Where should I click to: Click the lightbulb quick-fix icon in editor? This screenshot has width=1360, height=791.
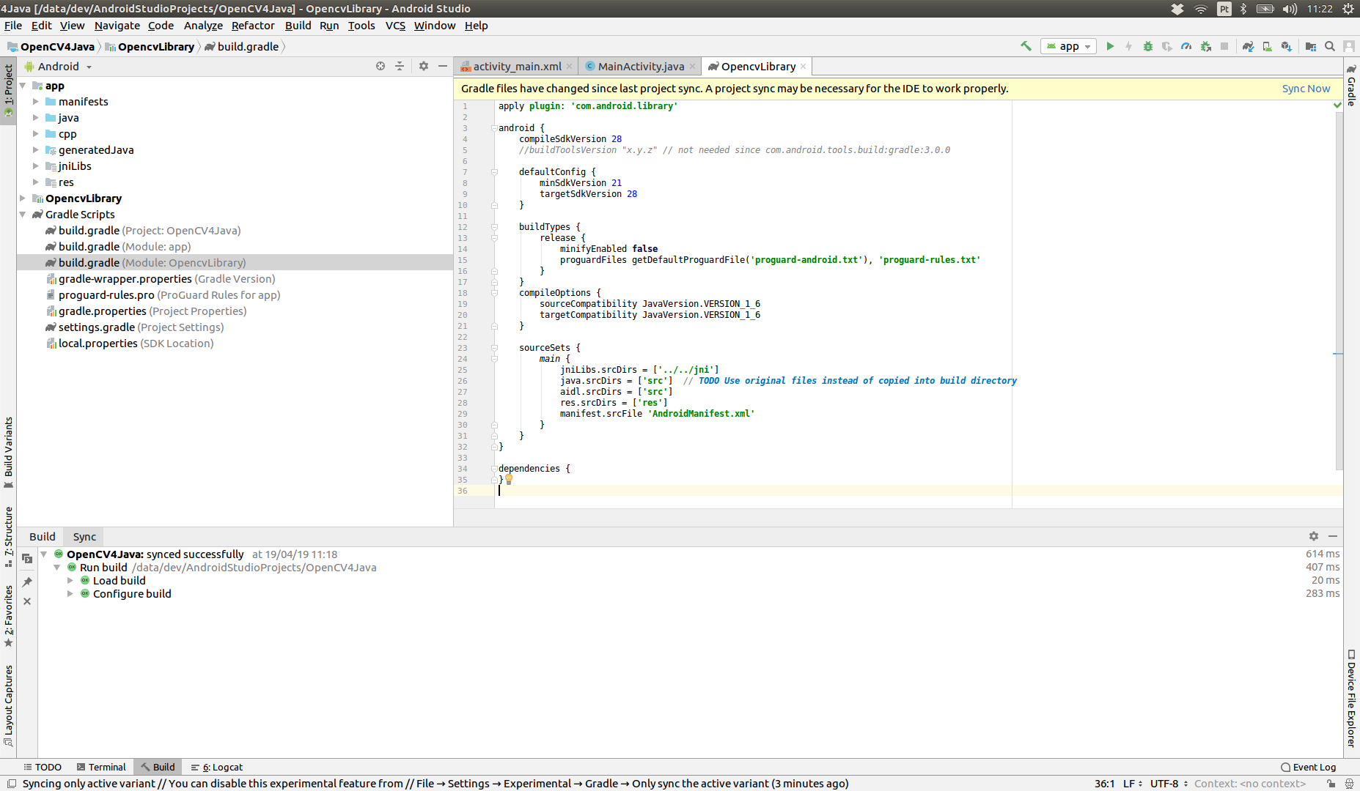[x=509, y=479]
